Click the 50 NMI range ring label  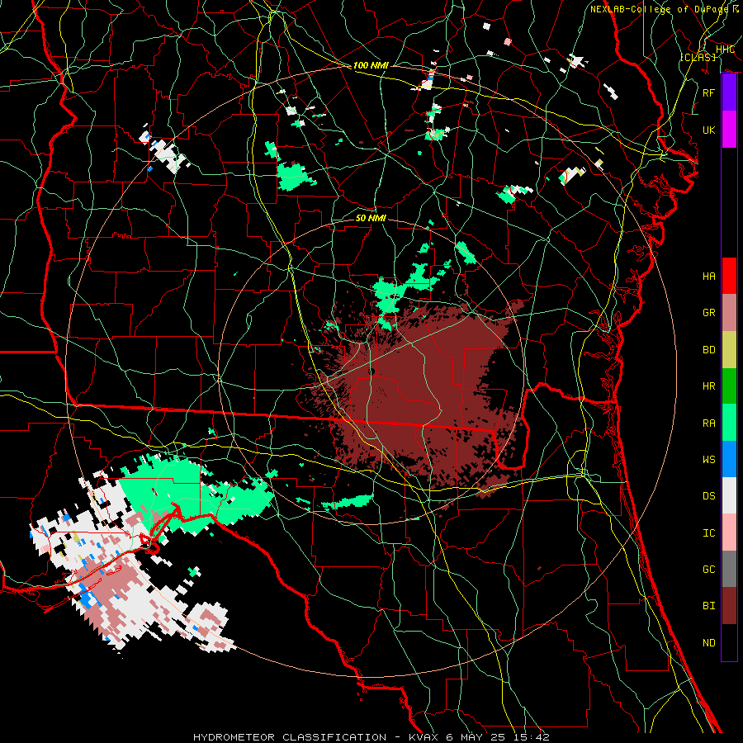coord(371,218)
